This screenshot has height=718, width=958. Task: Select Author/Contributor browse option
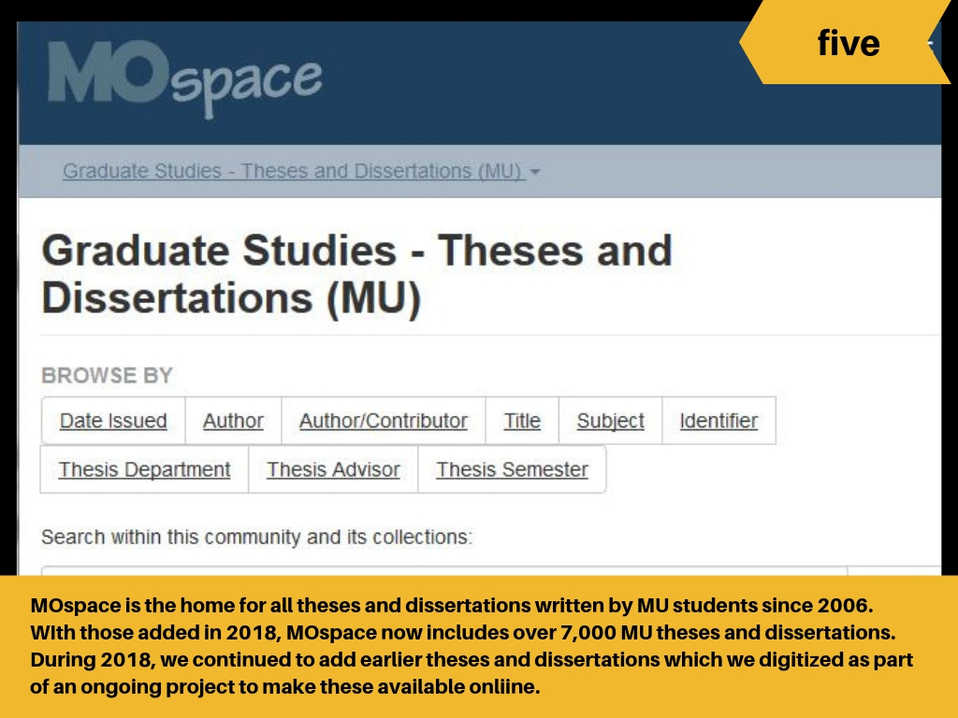383,421
